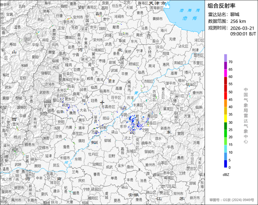
Task: Click the 长清区 map label
Action: coord(138,105)
